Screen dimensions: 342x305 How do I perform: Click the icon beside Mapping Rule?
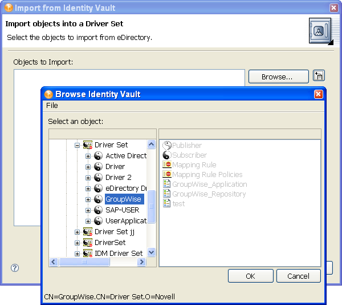click(x=167, y=164)
